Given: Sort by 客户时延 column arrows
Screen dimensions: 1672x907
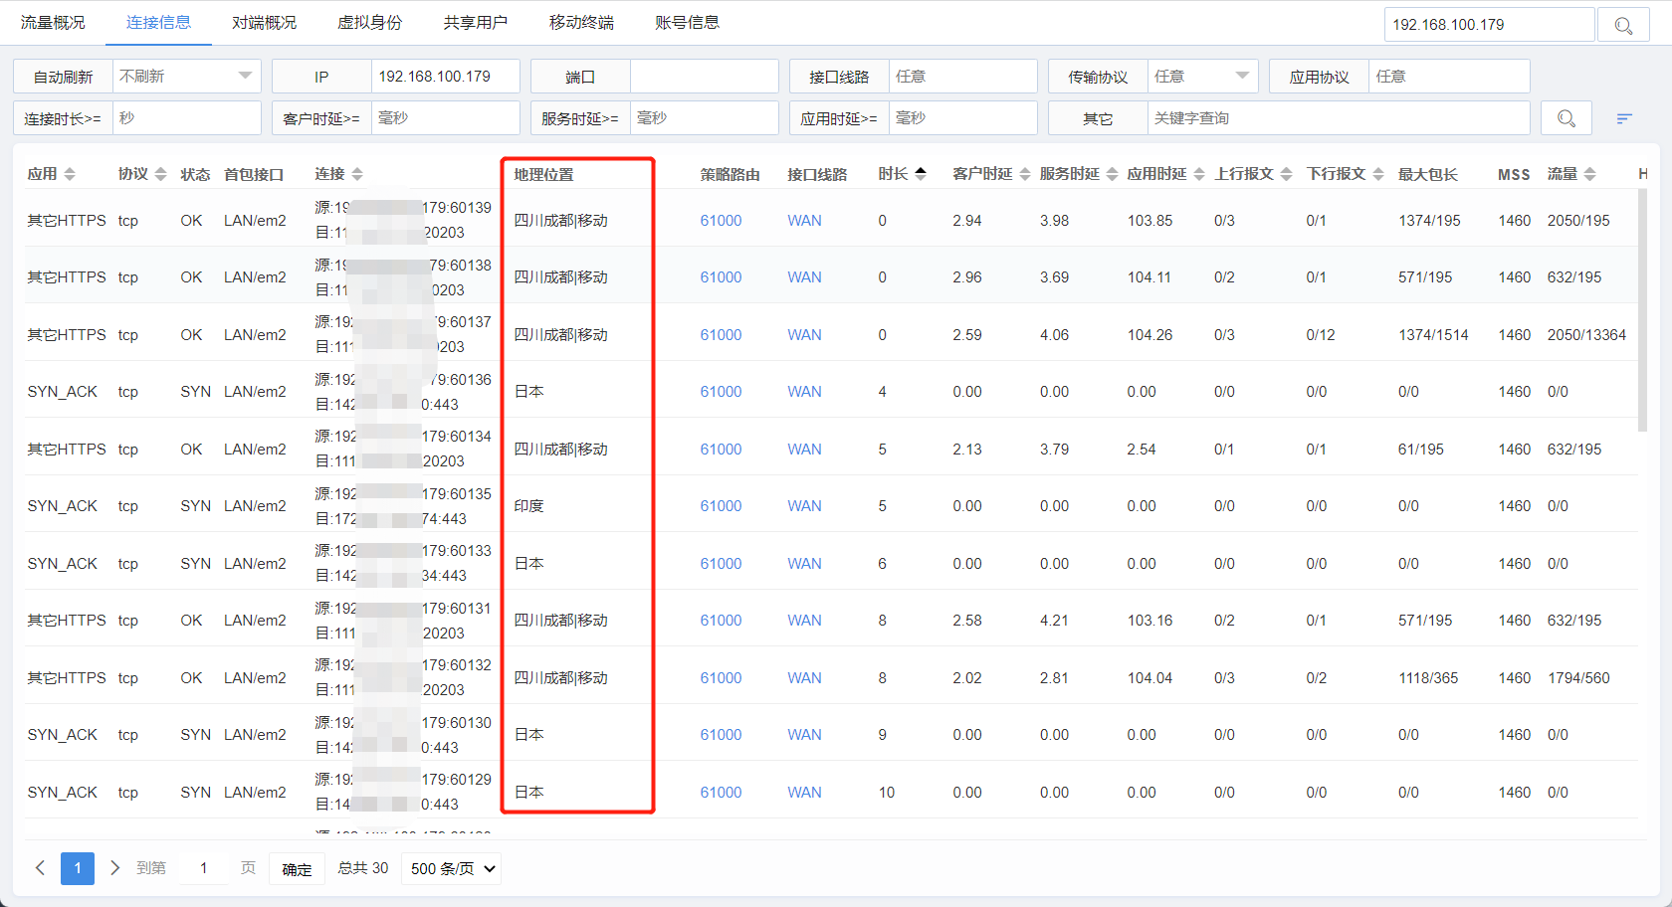Looking at the screenshot, I should pyautogui.click(x=1025, y=174).
